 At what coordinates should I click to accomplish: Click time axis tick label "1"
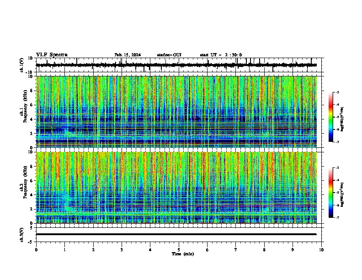(64, 250)
